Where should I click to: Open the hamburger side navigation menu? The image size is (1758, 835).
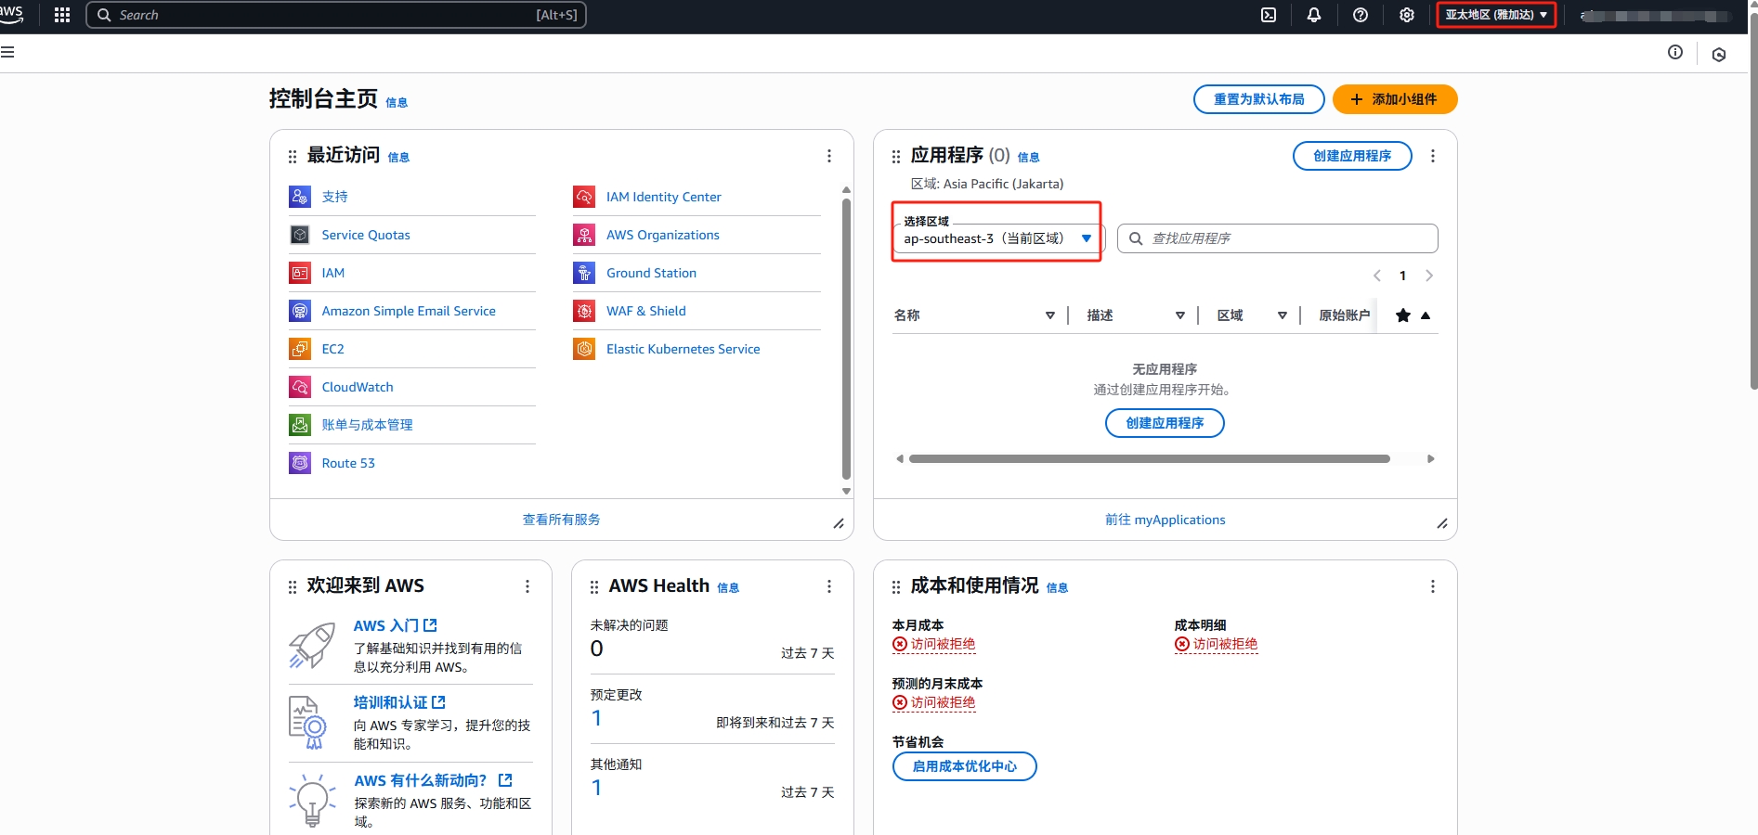7,52
